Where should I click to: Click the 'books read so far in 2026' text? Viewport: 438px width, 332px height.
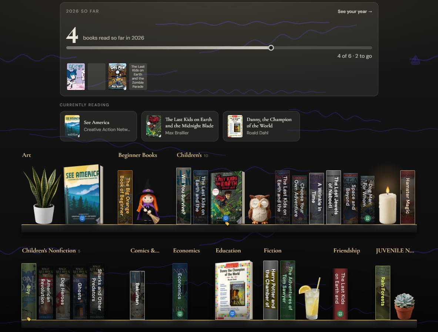[x=113, y=38]
